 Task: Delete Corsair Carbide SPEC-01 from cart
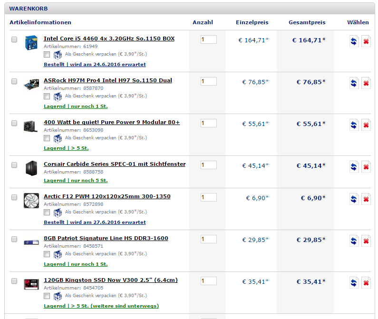pos(366,166)
